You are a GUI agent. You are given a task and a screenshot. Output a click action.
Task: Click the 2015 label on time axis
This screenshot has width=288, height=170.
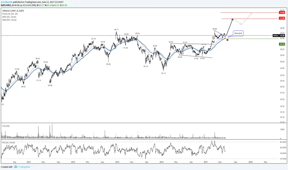tap(117, 162)
